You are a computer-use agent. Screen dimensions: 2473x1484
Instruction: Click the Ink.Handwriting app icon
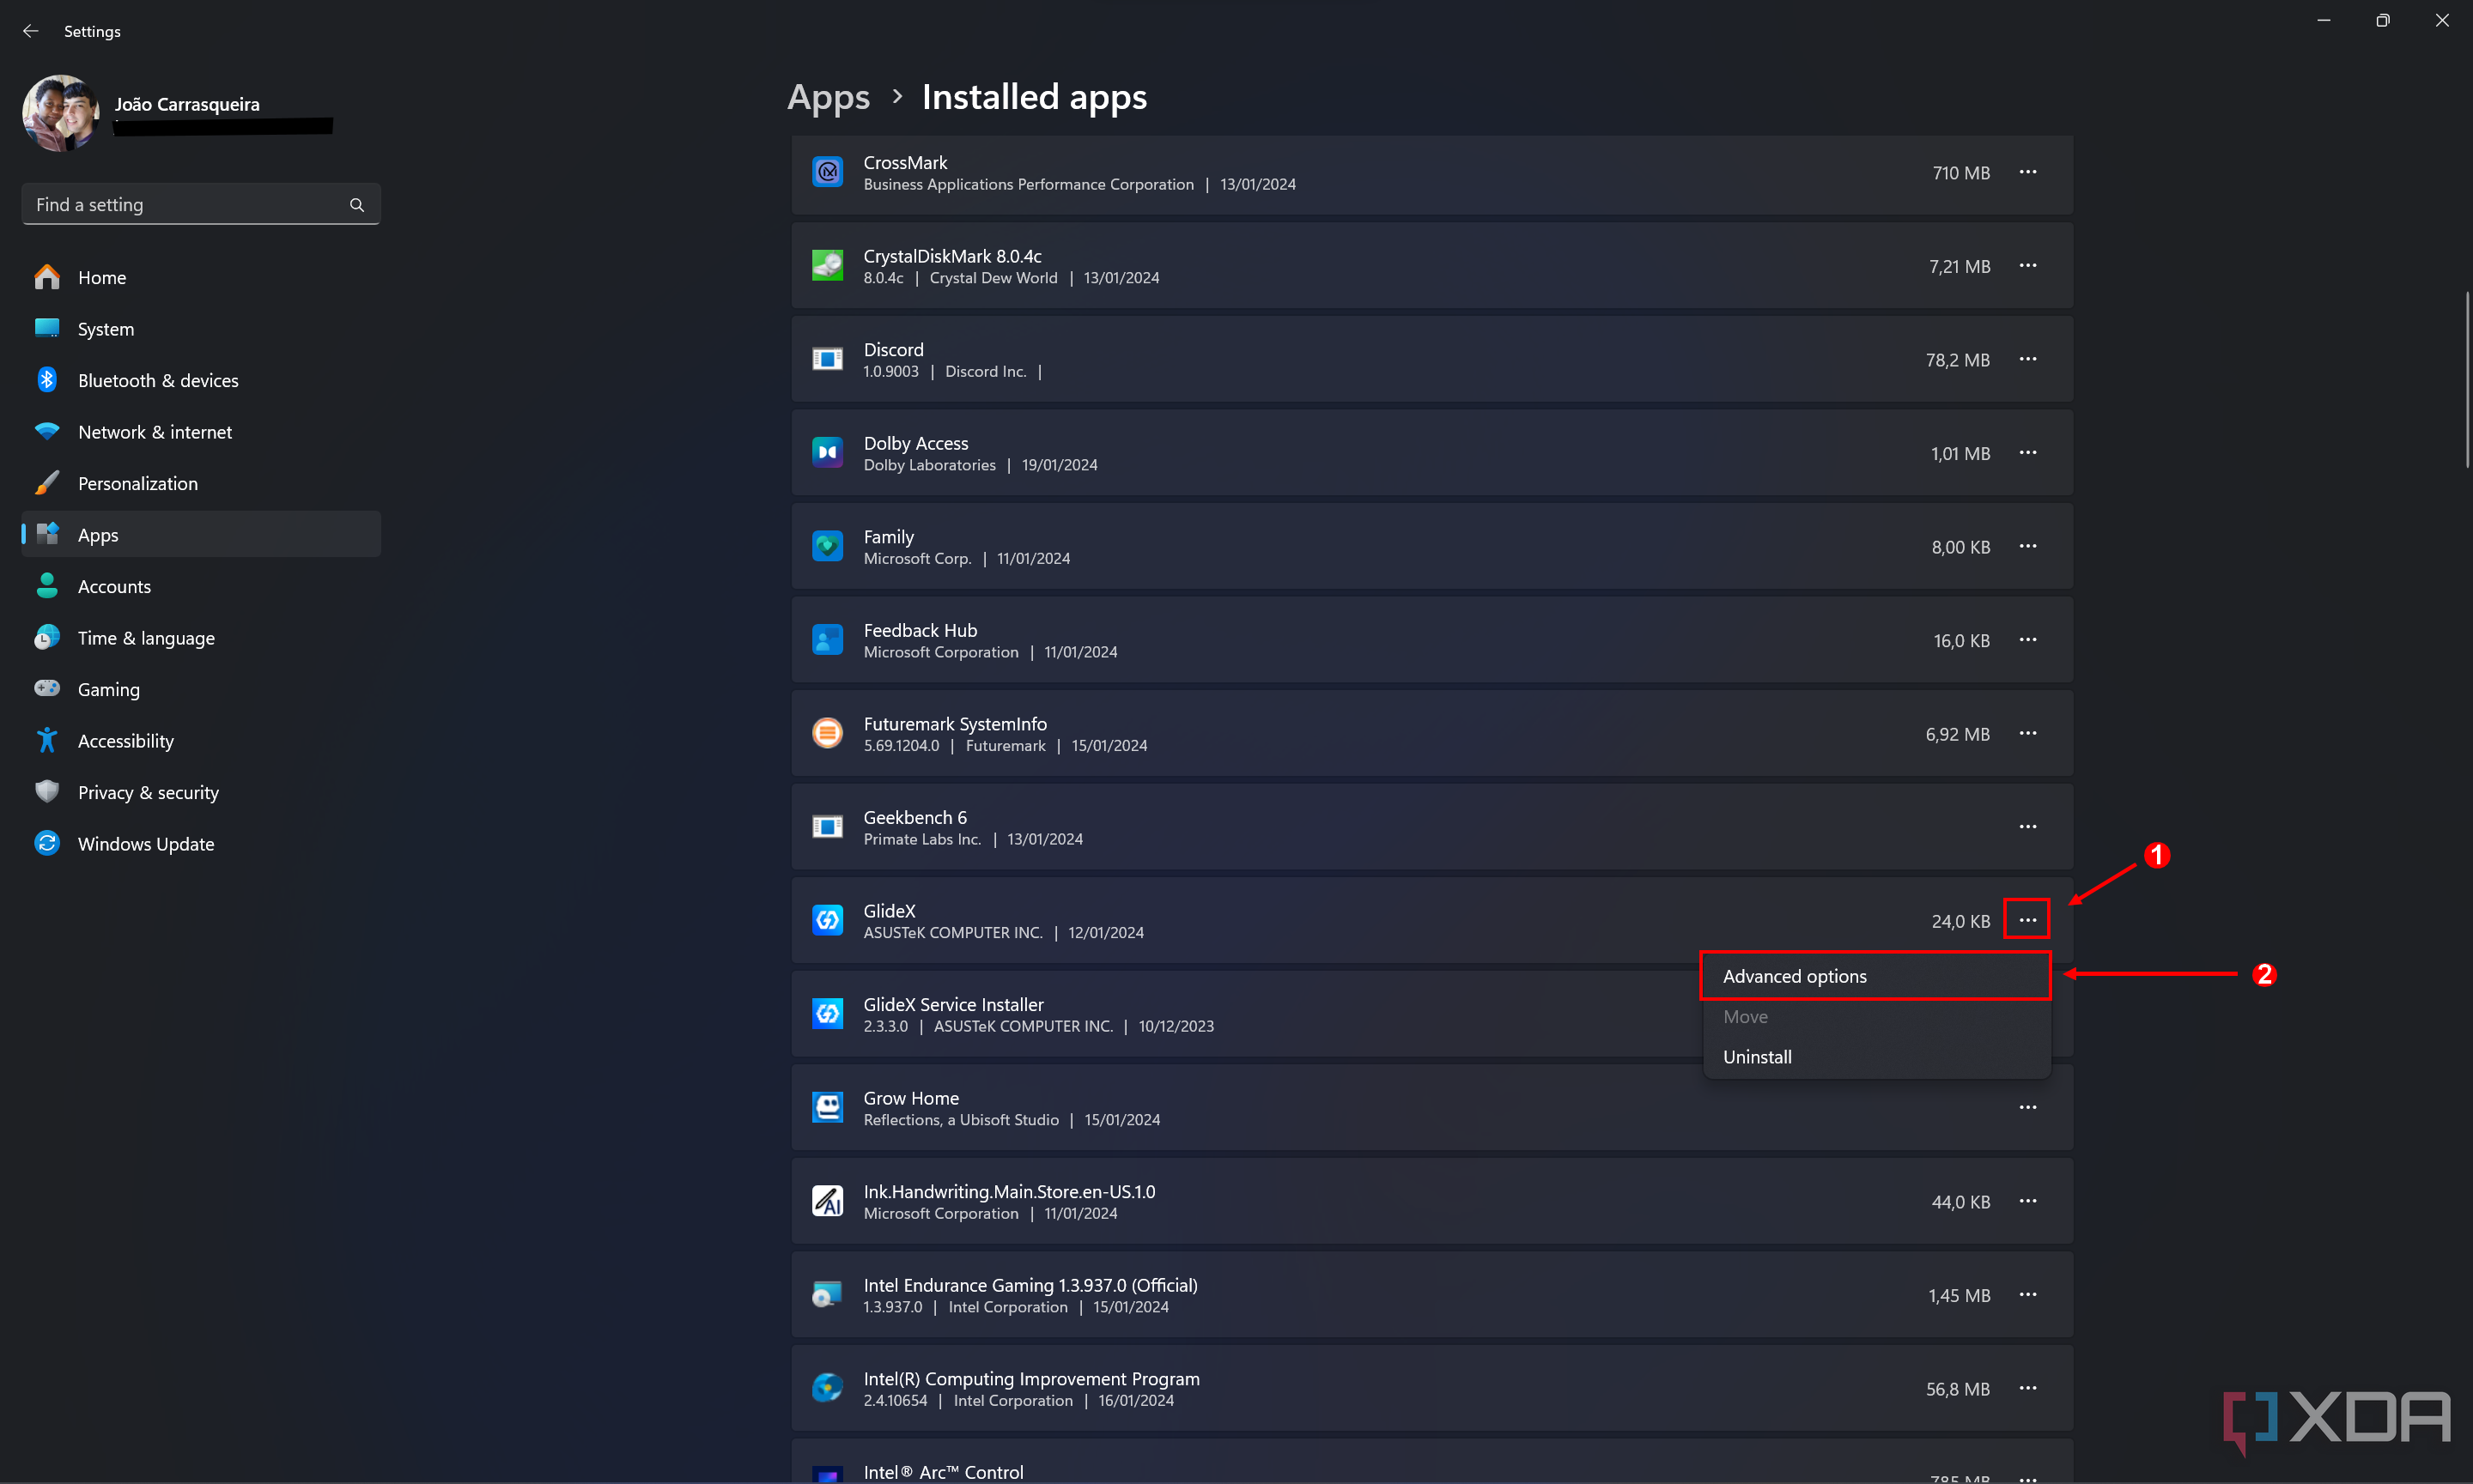[827, 1201]
